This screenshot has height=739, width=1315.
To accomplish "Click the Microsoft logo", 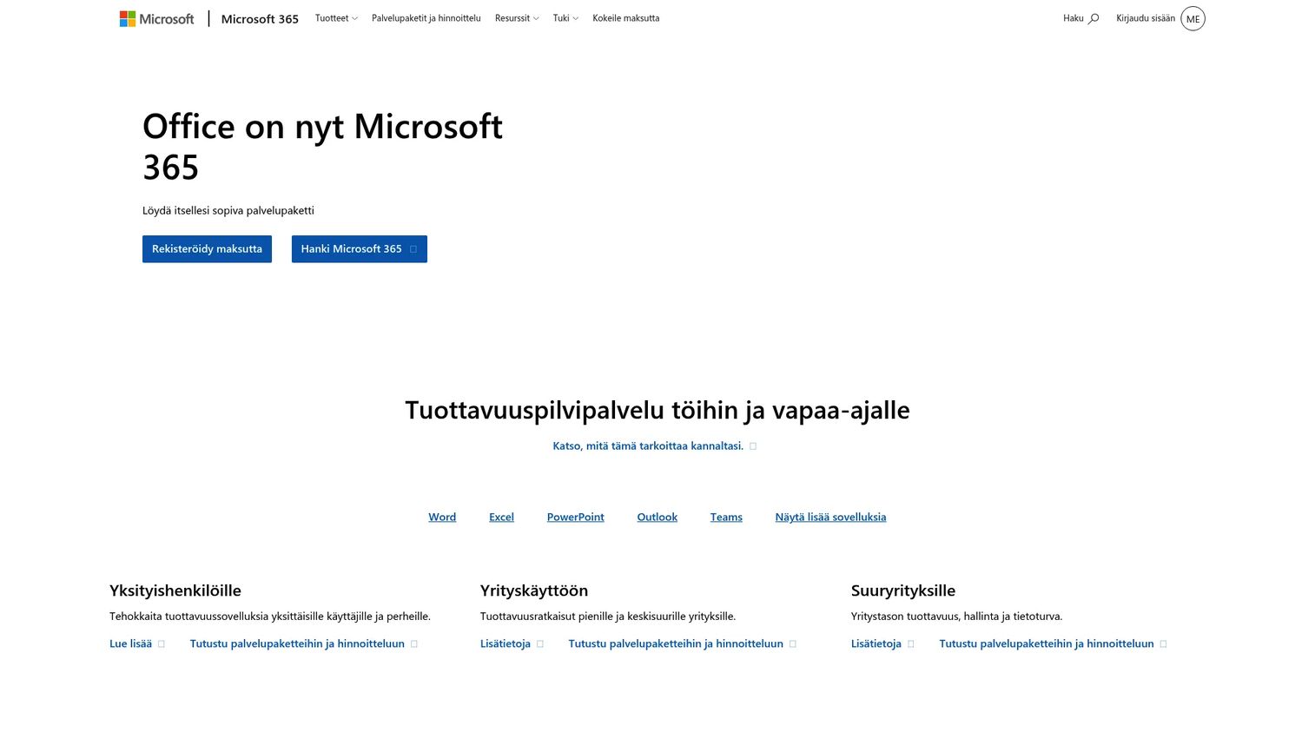I will click(x=157, y=18).
